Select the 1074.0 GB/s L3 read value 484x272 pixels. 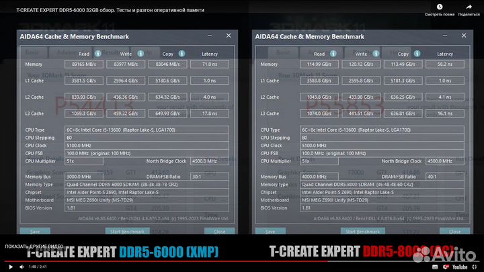319,114
